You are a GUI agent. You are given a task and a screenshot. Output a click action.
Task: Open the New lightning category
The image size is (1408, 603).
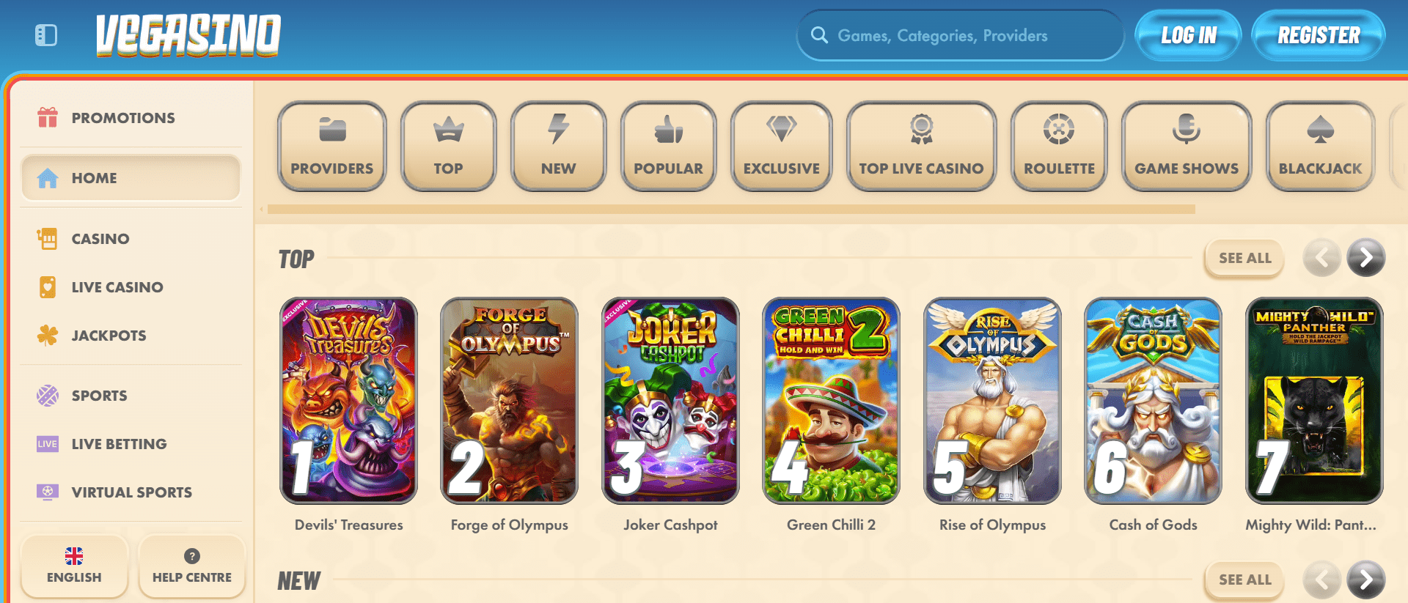coord(558,147)
